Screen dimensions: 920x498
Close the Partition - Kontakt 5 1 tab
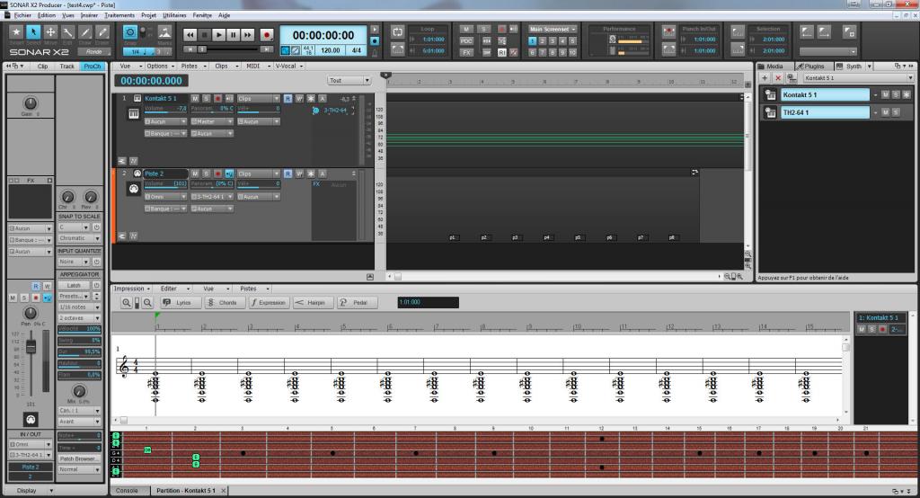click(224, 491)
